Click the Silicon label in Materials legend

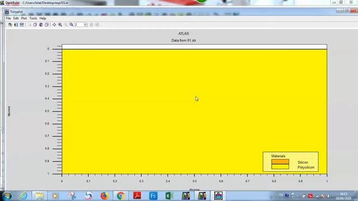click(303, 162)
